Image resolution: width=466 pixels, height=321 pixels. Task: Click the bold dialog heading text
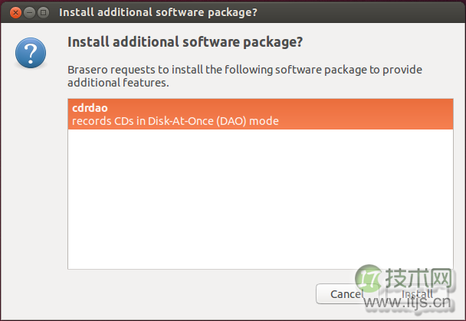(185, 42)
